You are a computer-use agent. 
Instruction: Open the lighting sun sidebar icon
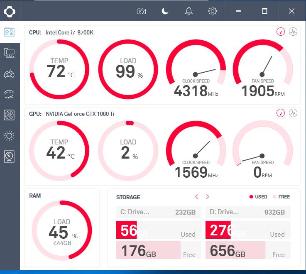9,136
